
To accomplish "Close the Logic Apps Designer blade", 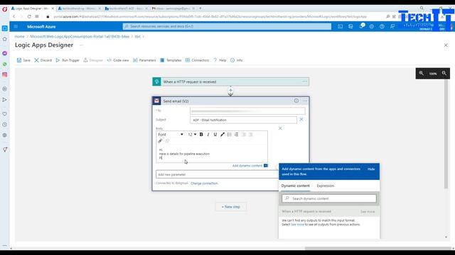I will (x=446, y=45).
